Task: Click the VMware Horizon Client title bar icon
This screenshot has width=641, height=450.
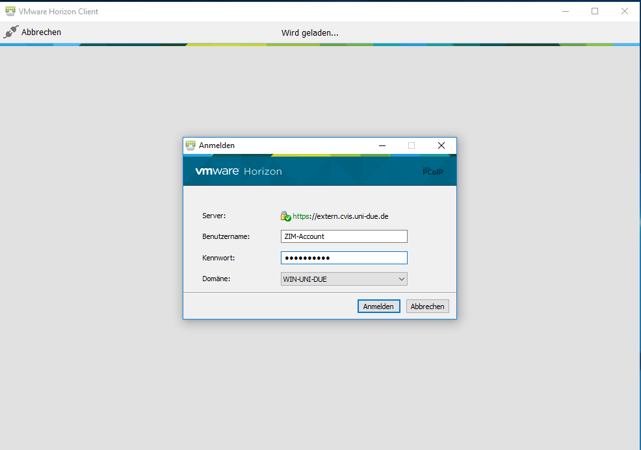Action: tap(10, 11)
